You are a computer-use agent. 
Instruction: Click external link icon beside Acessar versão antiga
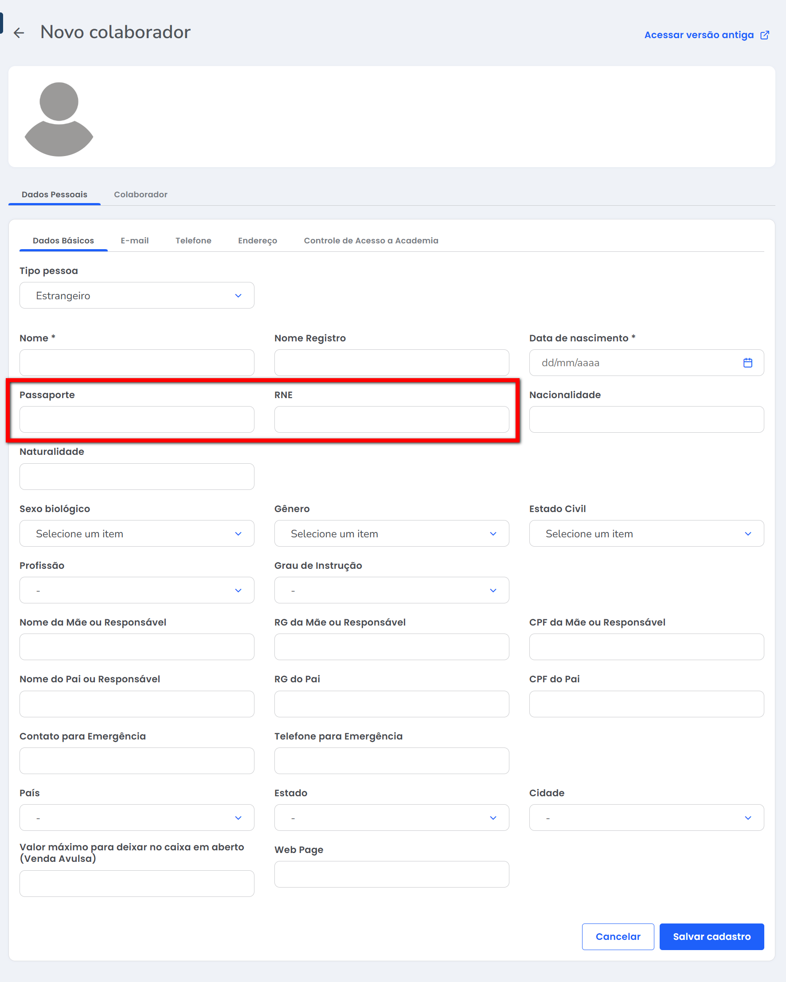click(765, 35)
